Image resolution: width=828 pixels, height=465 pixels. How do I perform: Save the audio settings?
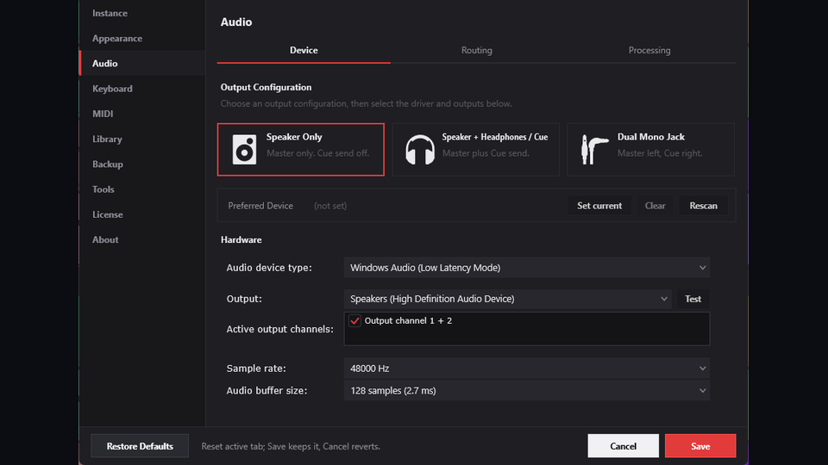coord(700,446)
